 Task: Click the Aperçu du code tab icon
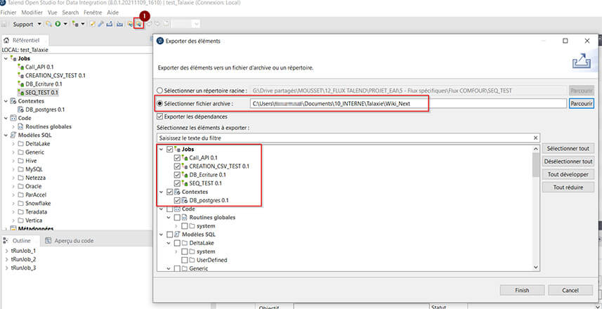tap(48, 241)
